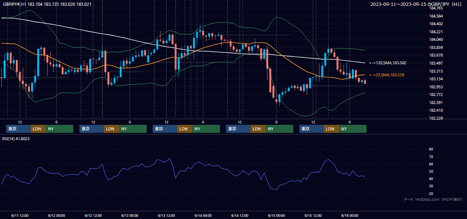The height and width of the screenshot is (219, 467).
Task: Click the 9/13 12:00 time axis label
Action: pyautogui.click(x=166, y=215)
